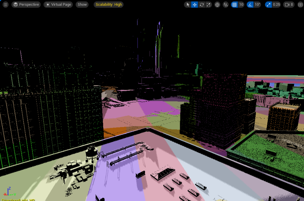Open rotation snap 10° value dropdown
The height and width of the screenshot is (201, 304).
click(x=258, y=5)
